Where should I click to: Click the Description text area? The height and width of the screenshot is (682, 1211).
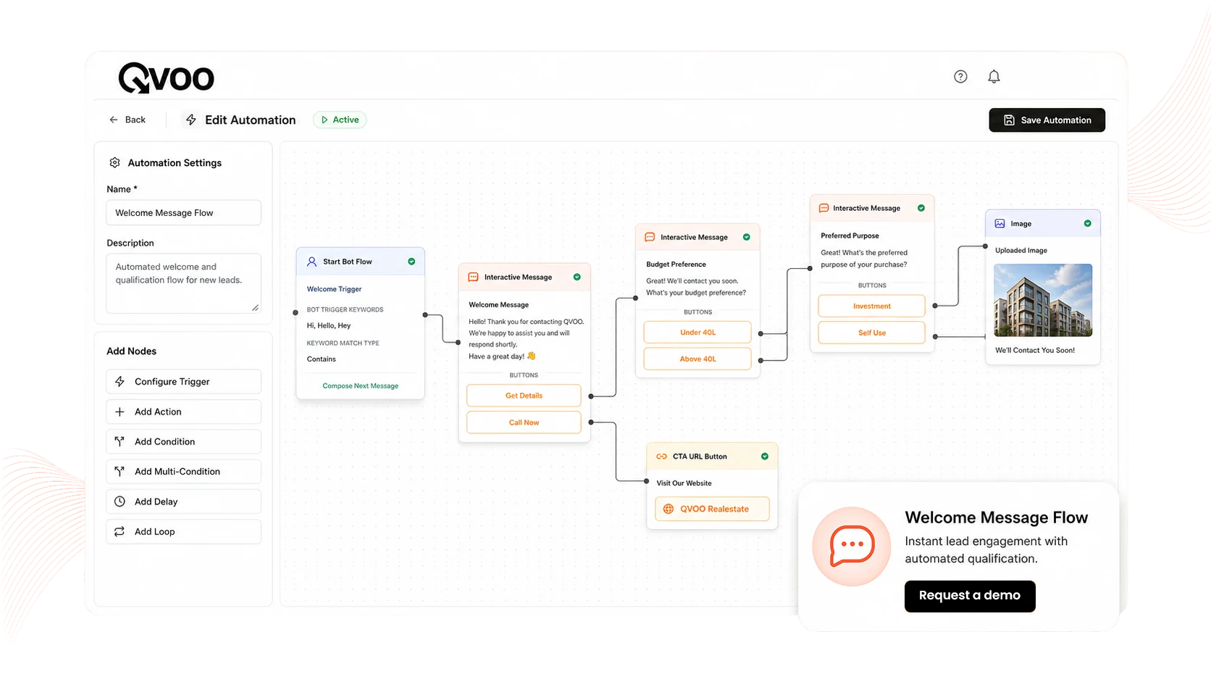183,283
